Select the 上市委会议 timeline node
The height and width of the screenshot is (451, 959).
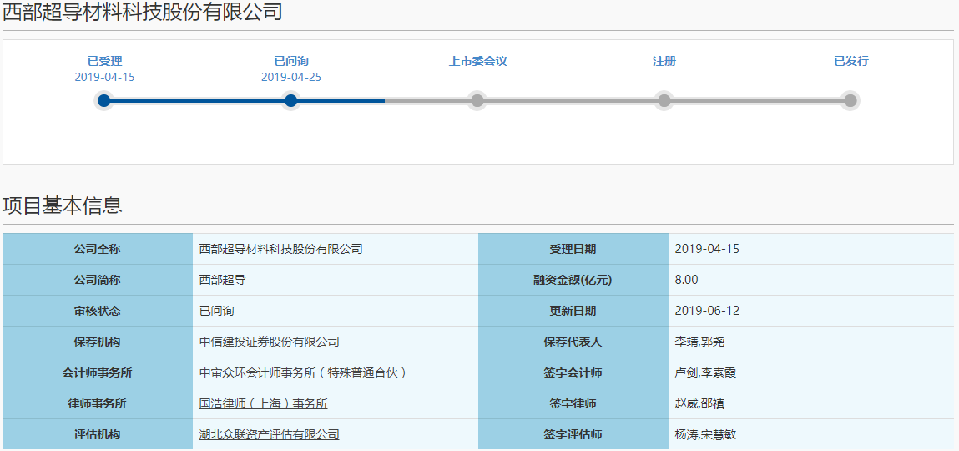click(x=477, y=100)
